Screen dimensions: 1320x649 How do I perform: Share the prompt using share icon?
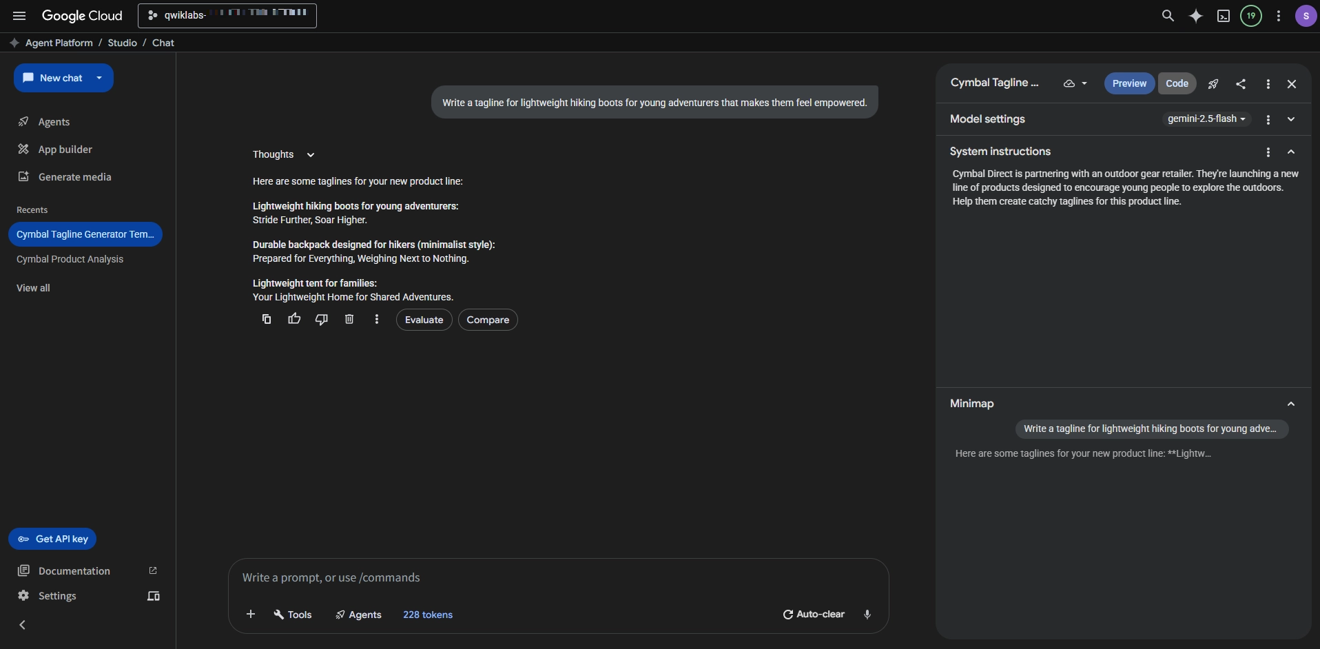tap(1241, 83)
